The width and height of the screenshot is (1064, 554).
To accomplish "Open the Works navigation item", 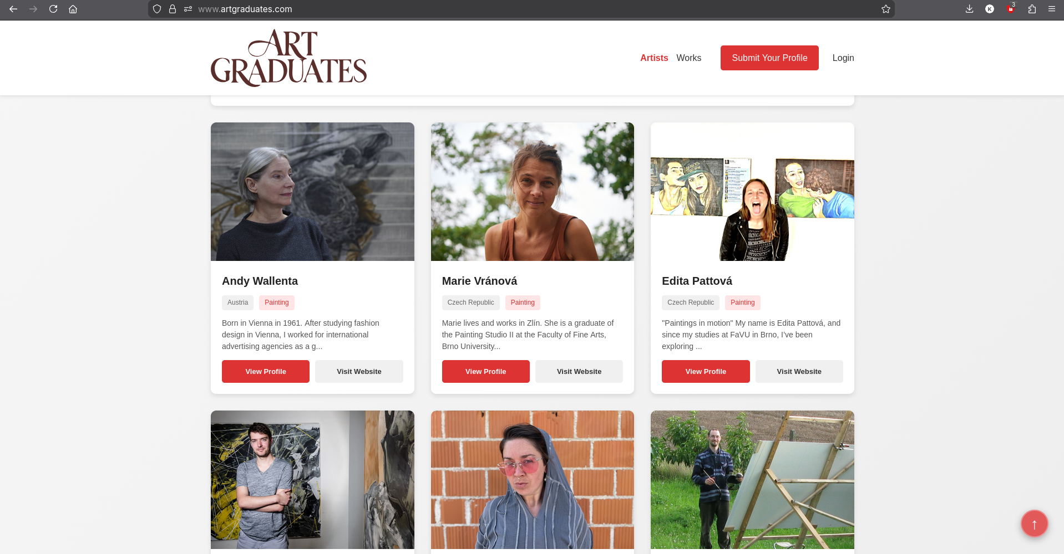I will 688,58.
